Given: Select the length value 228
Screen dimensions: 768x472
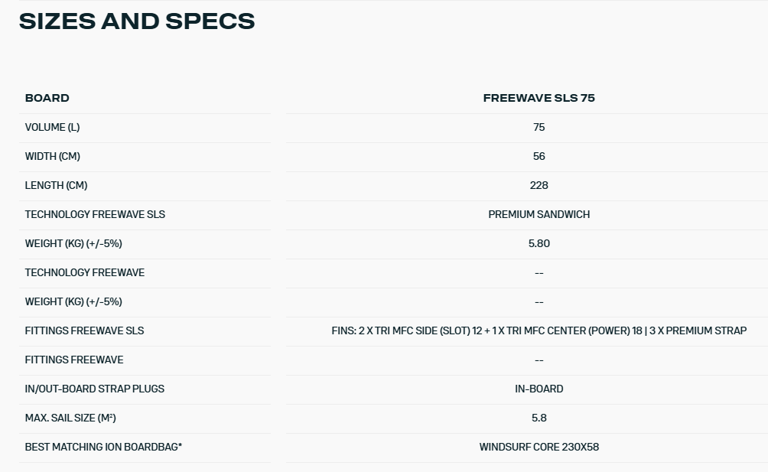Looking at the screenshot, I should coord(539,185).
